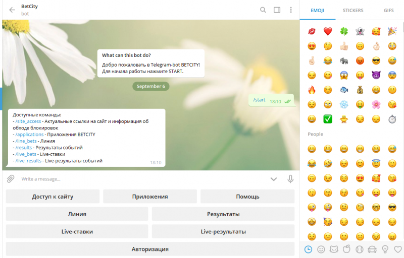Jump to Objects lightbulb emoji category
Image resolution: width=404 pixels, height=258 pixels.
[x=385, y=249]
